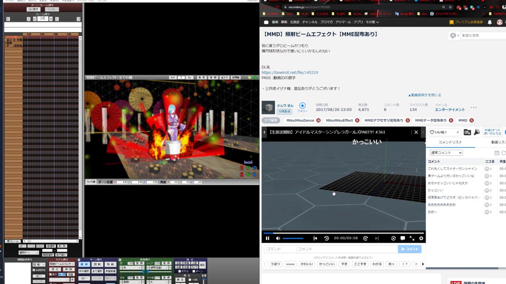The width and height of the screenshot is (506, 284).
Task: Toggle モデル checkbox in view panel
Action: tap(180, 271)
